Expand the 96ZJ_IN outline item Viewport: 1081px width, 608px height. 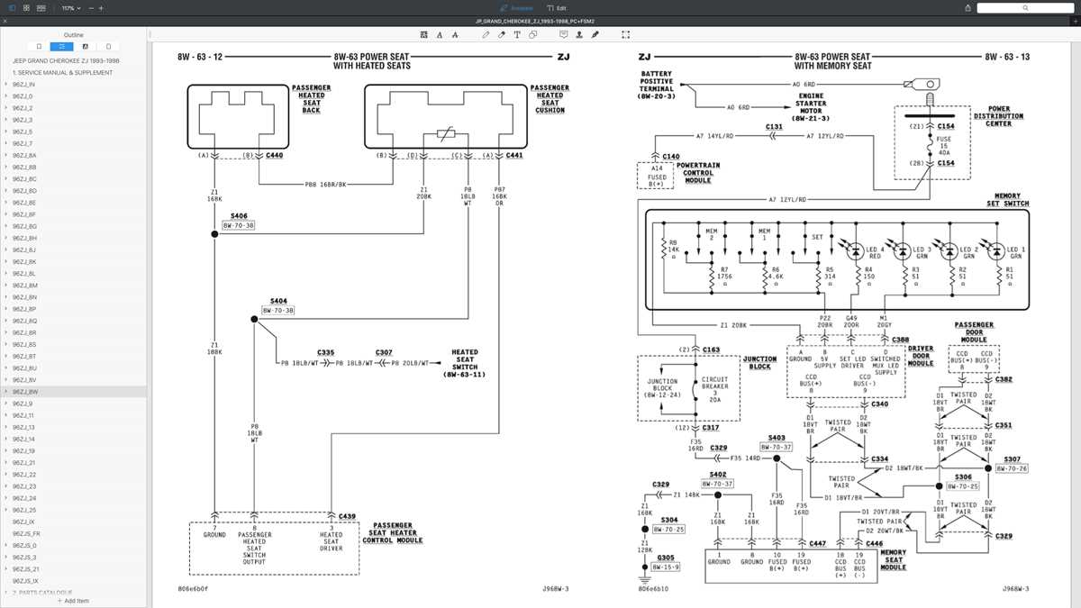click(5, 84)
